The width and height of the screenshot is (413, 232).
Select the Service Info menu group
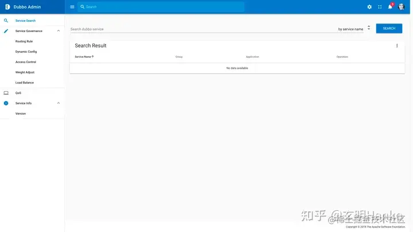click(24, 103)
